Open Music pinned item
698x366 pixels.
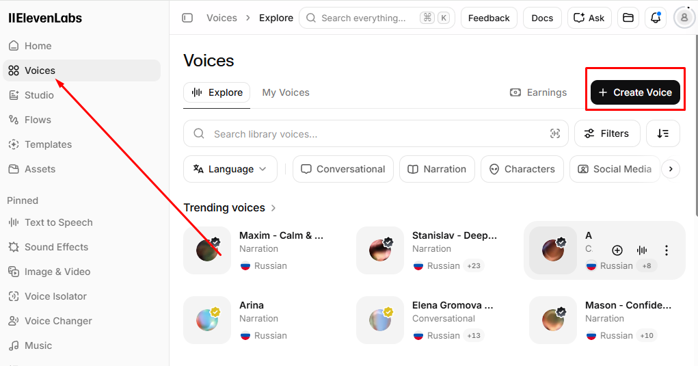click(81, 345)
